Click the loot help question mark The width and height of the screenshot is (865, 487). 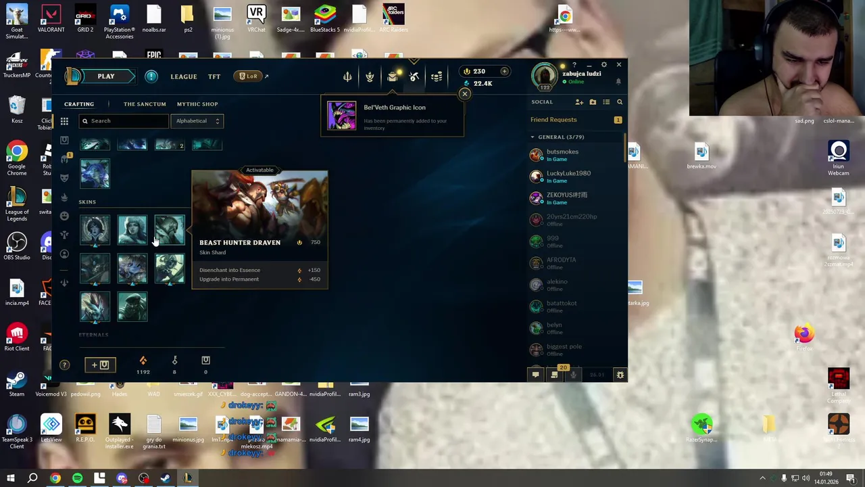point(64,365)
